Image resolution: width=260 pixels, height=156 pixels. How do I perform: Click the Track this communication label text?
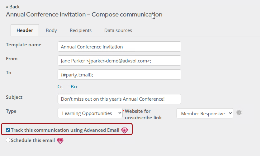[x=65, y=130]
